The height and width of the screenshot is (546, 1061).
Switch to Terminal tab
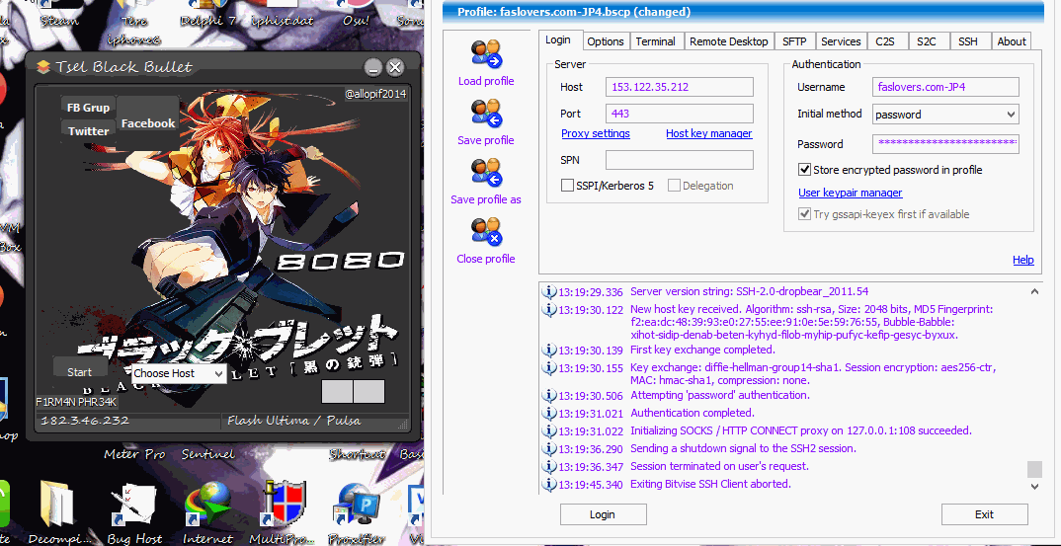[655, 41]
